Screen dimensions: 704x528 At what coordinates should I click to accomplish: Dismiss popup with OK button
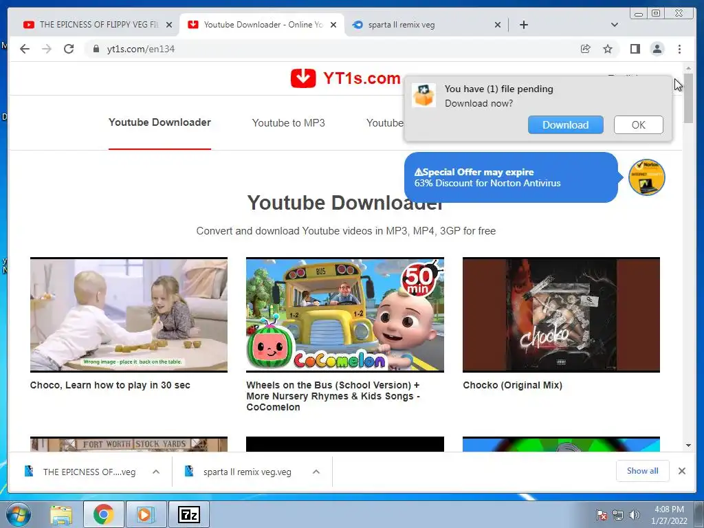[638, 125]
